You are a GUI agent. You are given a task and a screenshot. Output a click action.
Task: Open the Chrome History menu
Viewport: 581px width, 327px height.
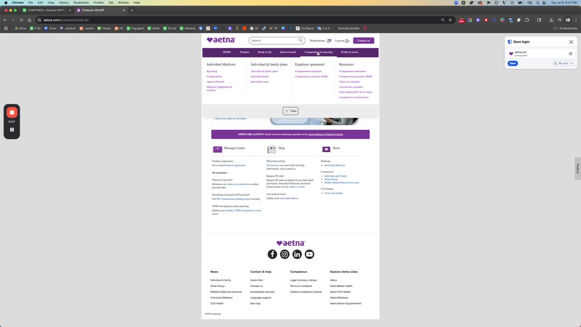pos(64,3)
